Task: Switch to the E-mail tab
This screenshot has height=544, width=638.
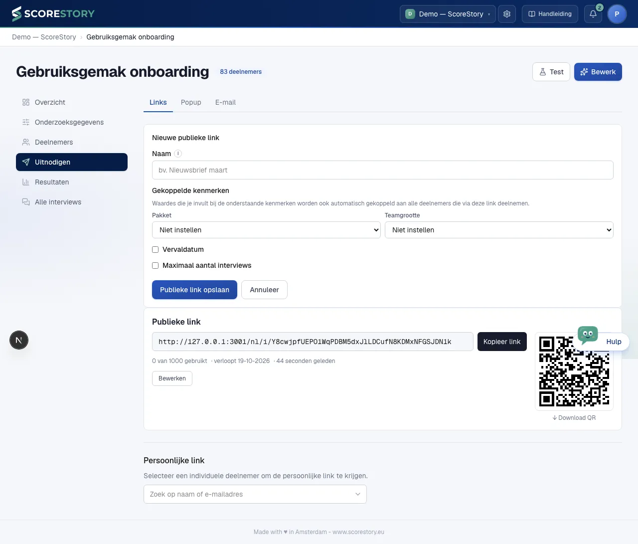Action: tap(225, 102)
